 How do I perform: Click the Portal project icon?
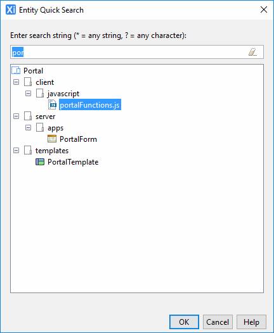pyautogui.click(x=16, y=70)
